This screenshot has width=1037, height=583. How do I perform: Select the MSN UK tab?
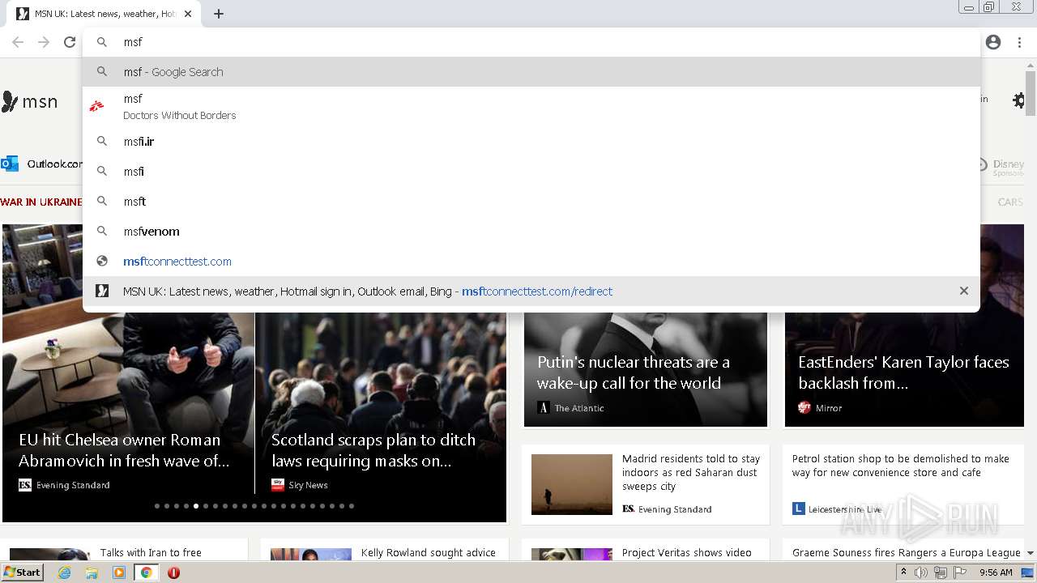point(105,14)
